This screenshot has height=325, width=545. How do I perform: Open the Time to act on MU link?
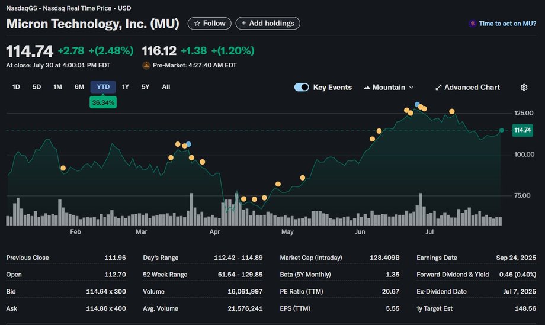(x=507, y=24)
